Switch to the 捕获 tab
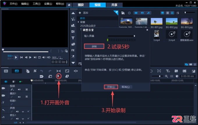The width and height of the screenshot is (198, 125). click(81, 5)
